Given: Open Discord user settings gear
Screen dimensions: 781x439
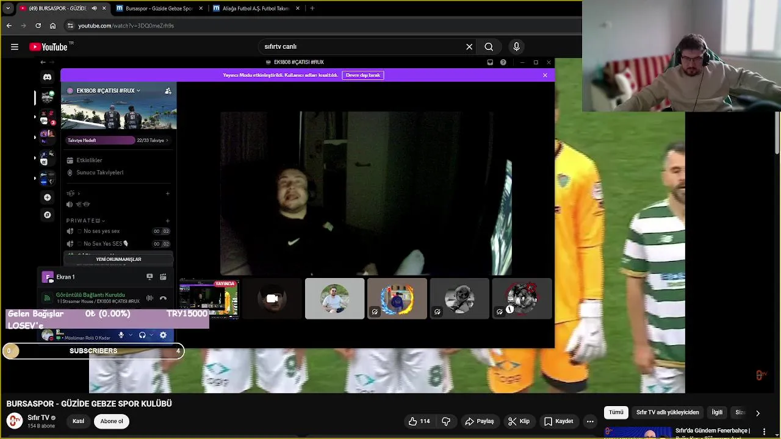Looking at the screenshot, I should pos(163,335).
